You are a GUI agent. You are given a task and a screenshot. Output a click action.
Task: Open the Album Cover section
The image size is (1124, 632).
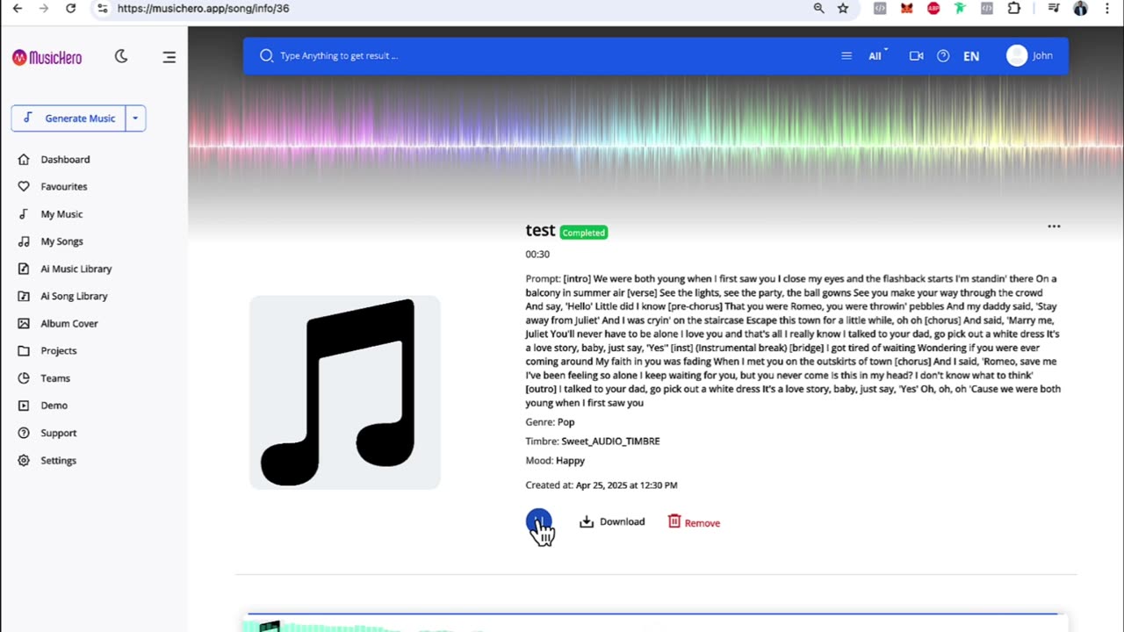[58, 323]
